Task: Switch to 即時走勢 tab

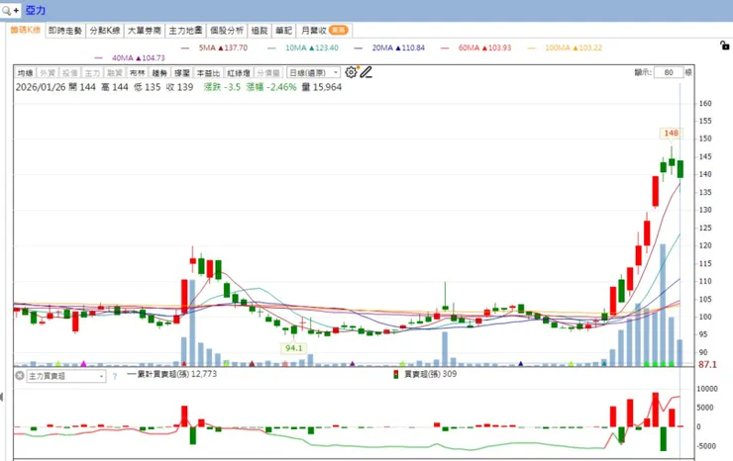Action: pos(65,31)
